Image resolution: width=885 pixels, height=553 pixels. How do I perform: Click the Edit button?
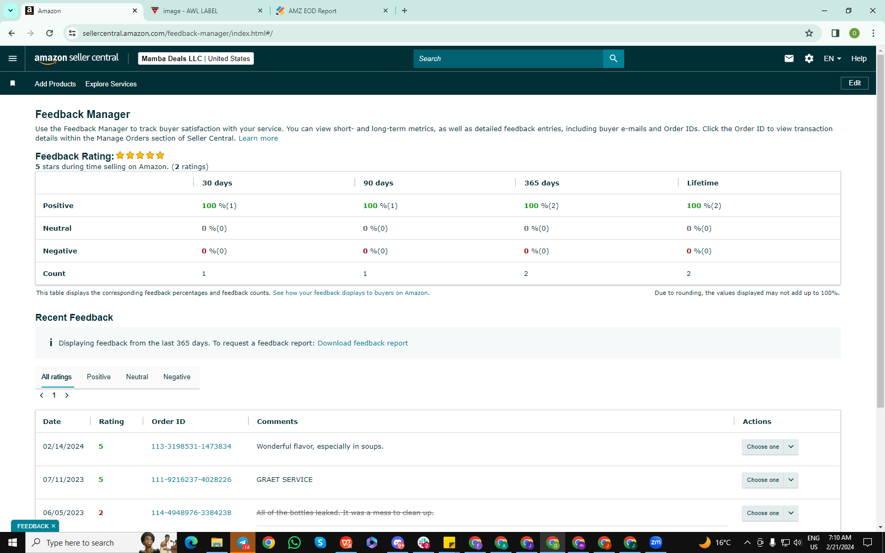854,83
